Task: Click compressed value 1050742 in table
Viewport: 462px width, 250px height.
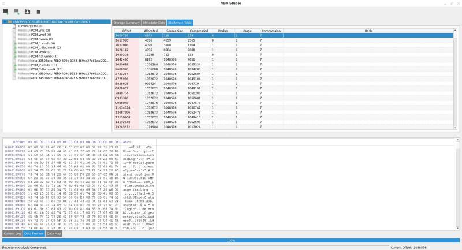Action: point(194,108)
